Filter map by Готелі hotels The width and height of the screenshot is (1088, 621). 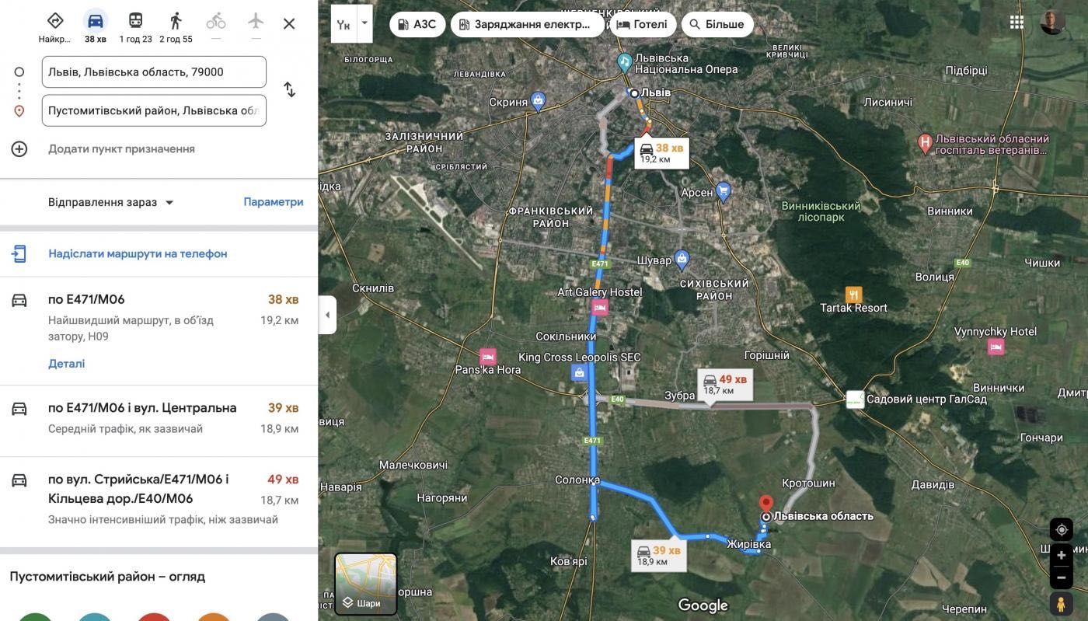point(642,24)
